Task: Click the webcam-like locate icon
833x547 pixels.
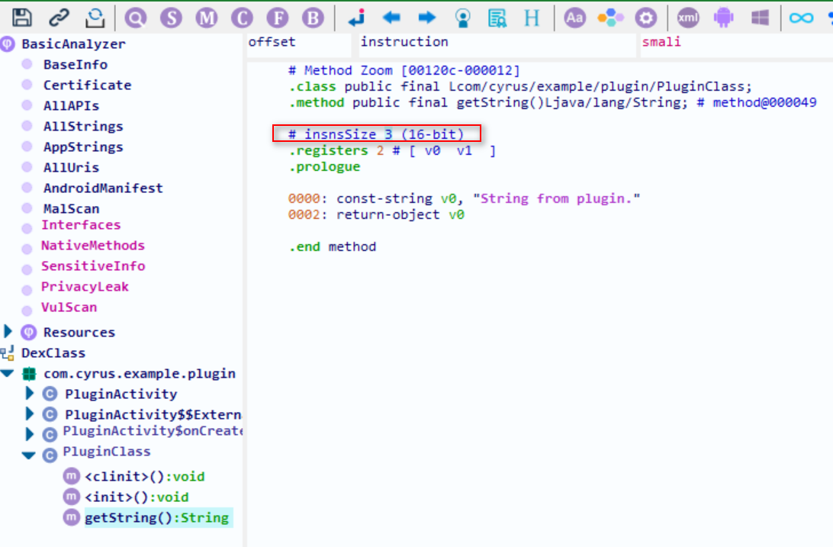Action: click(x=463, y=18)
